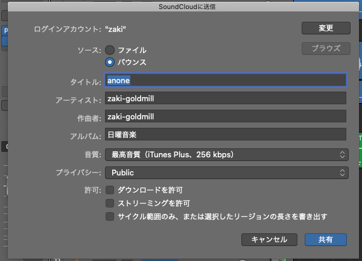This screenshot has width=362, height=261.
Task: Click the ソース label text
Action: tap(88, 50)
